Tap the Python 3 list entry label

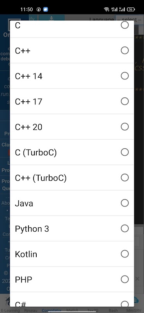pyautogui.click(x=32, y=229)
